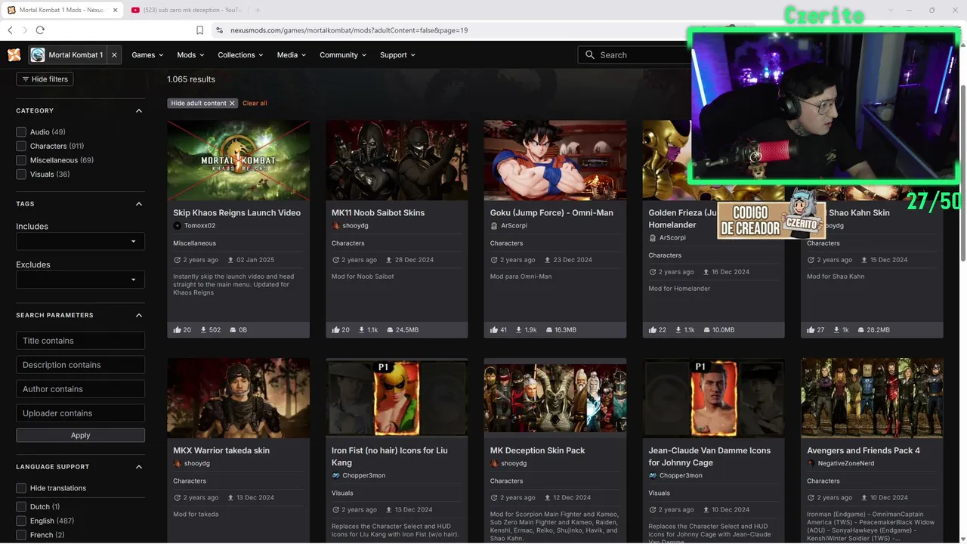The height and width of the screenshot is (544, 967).
Task: Enable the English language filter
Action: click(x=21, y=521)
